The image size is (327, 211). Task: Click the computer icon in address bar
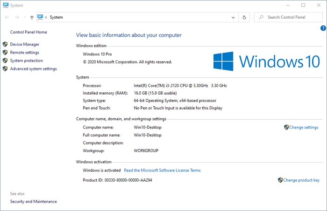(41, 17)
